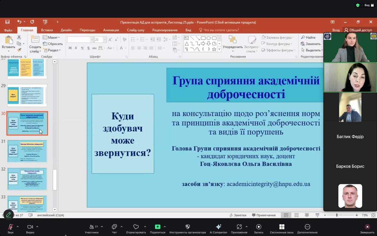Switch to the Вставка ribbon tab
This screenshot has height=236, width=377.
pos(47,30)
